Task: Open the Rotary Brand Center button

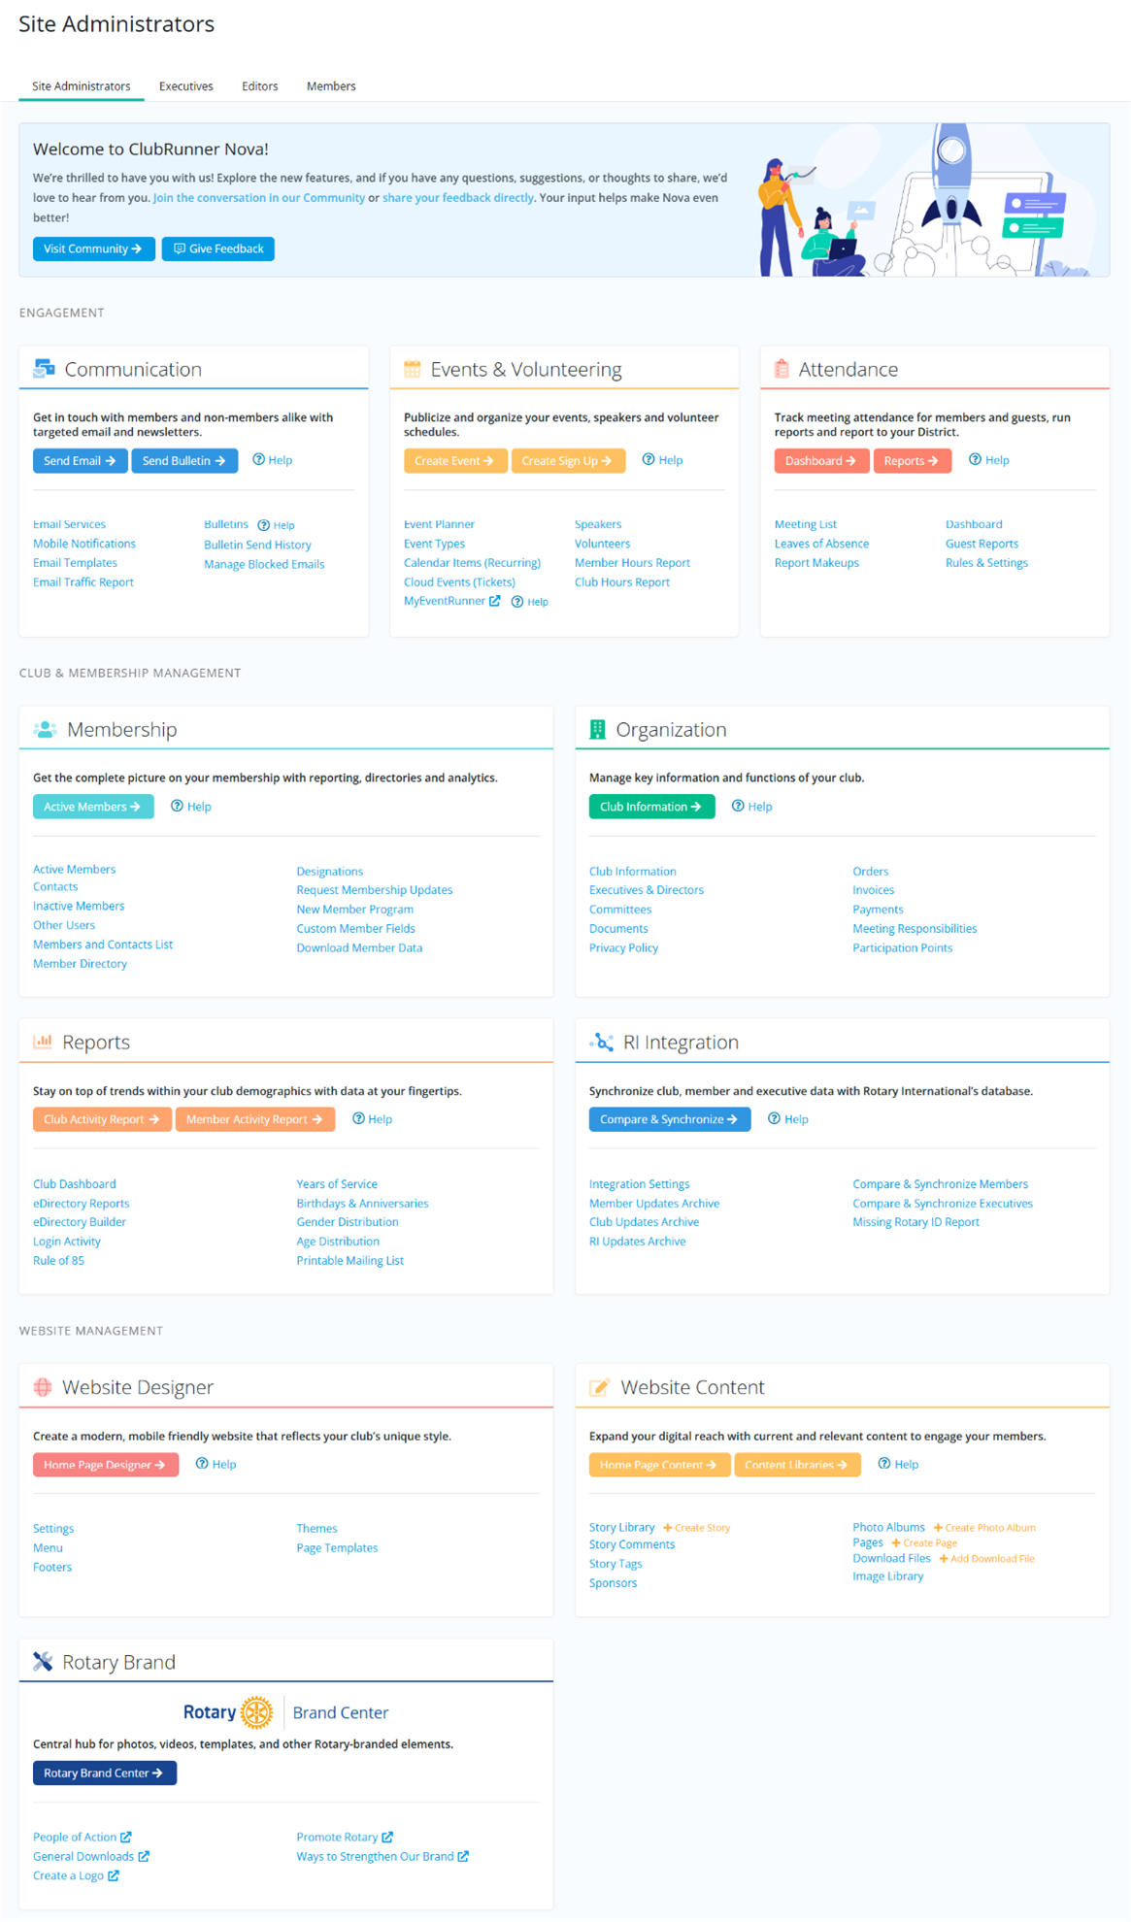Action: (104, 1773)
